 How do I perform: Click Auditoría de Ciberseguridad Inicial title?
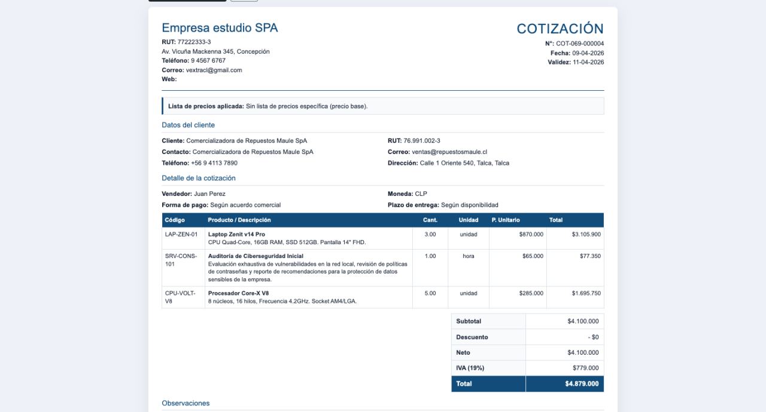pyautogui.click(x=256, y=256)
